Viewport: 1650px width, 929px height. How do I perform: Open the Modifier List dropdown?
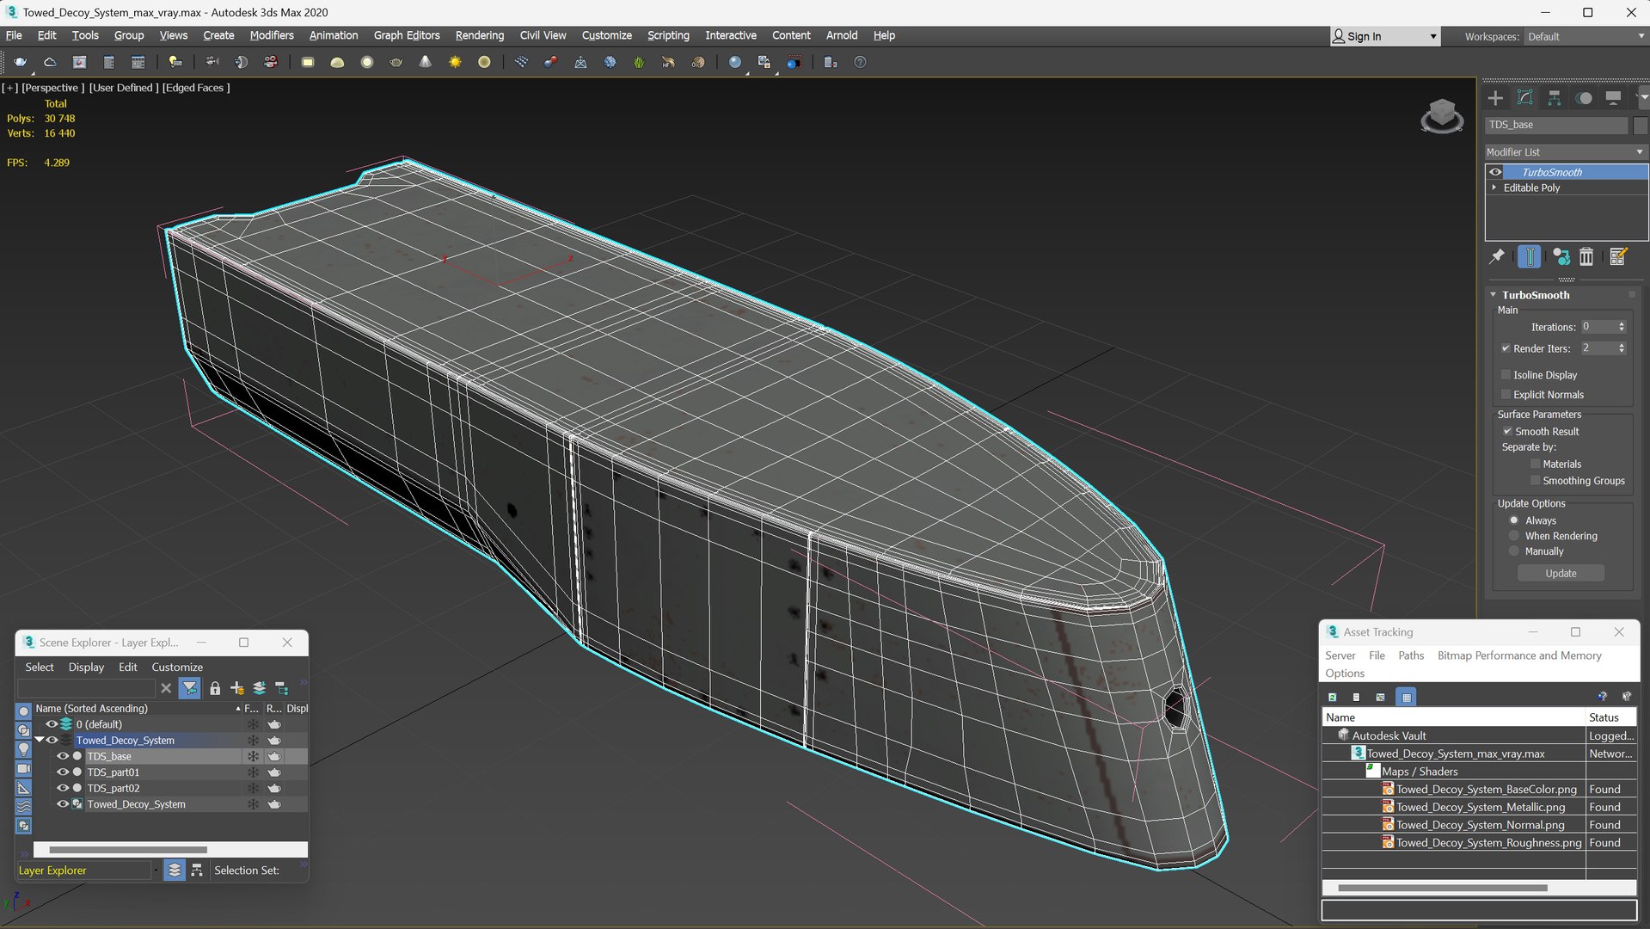pyautogui.click(x=1564, y=152)
